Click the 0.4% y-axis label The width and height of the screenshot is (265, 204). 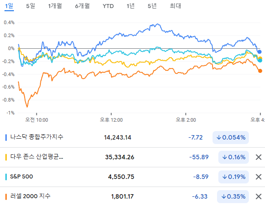pos(9,22)
